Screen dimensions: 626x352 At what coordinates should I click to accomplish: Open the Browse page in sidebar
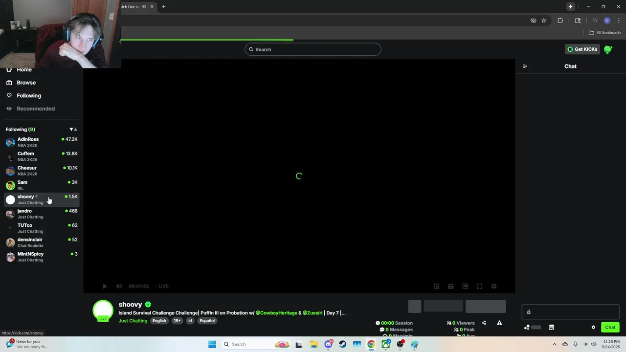(x=22, y=83)
